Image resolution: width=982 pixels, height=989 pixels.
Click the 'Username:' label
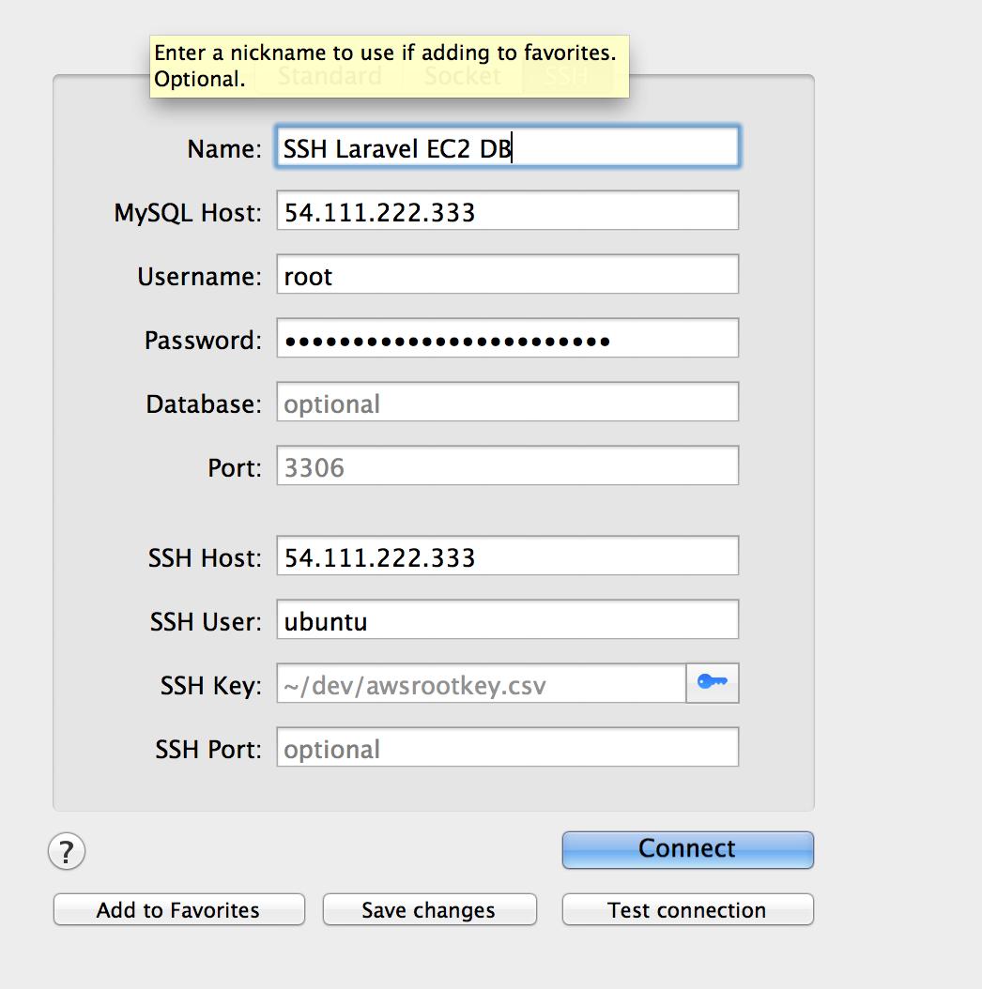(199, 276)
